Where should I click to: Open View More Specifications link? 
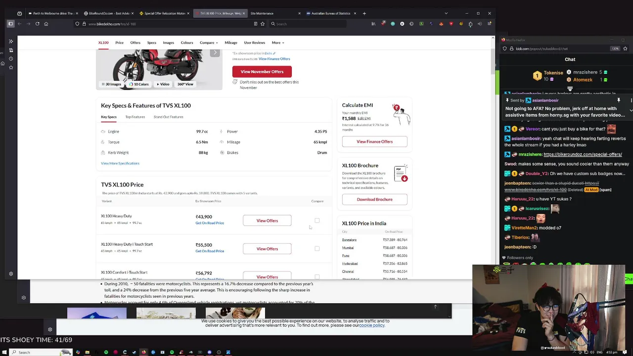click(x=120, y=163)
